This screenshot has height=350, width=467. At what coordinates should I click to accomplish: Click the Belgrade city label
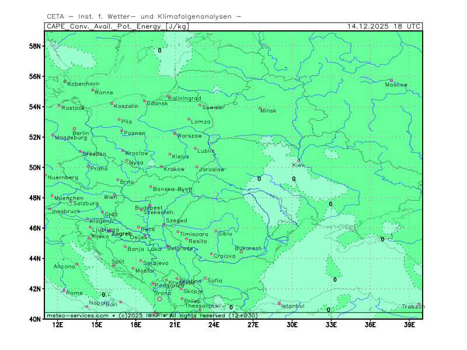pos(180,249)
